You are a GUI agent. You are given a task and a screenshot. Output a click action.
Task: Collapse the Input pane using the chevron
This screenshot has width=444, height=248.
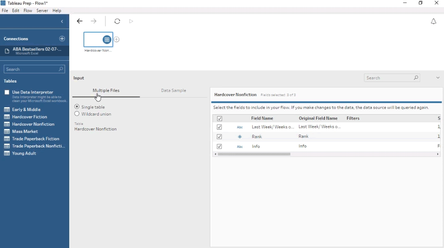point(438,78)
